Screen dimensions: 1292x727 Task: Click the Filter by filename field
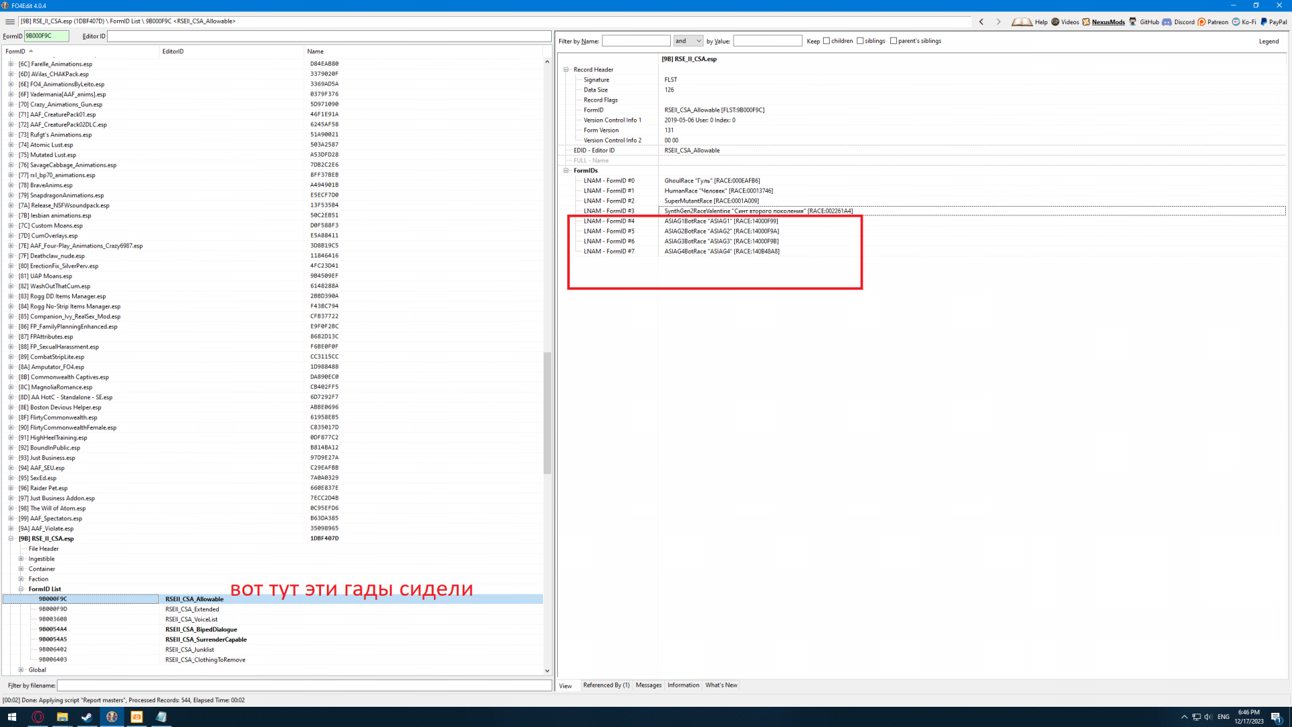pos(304,685)
